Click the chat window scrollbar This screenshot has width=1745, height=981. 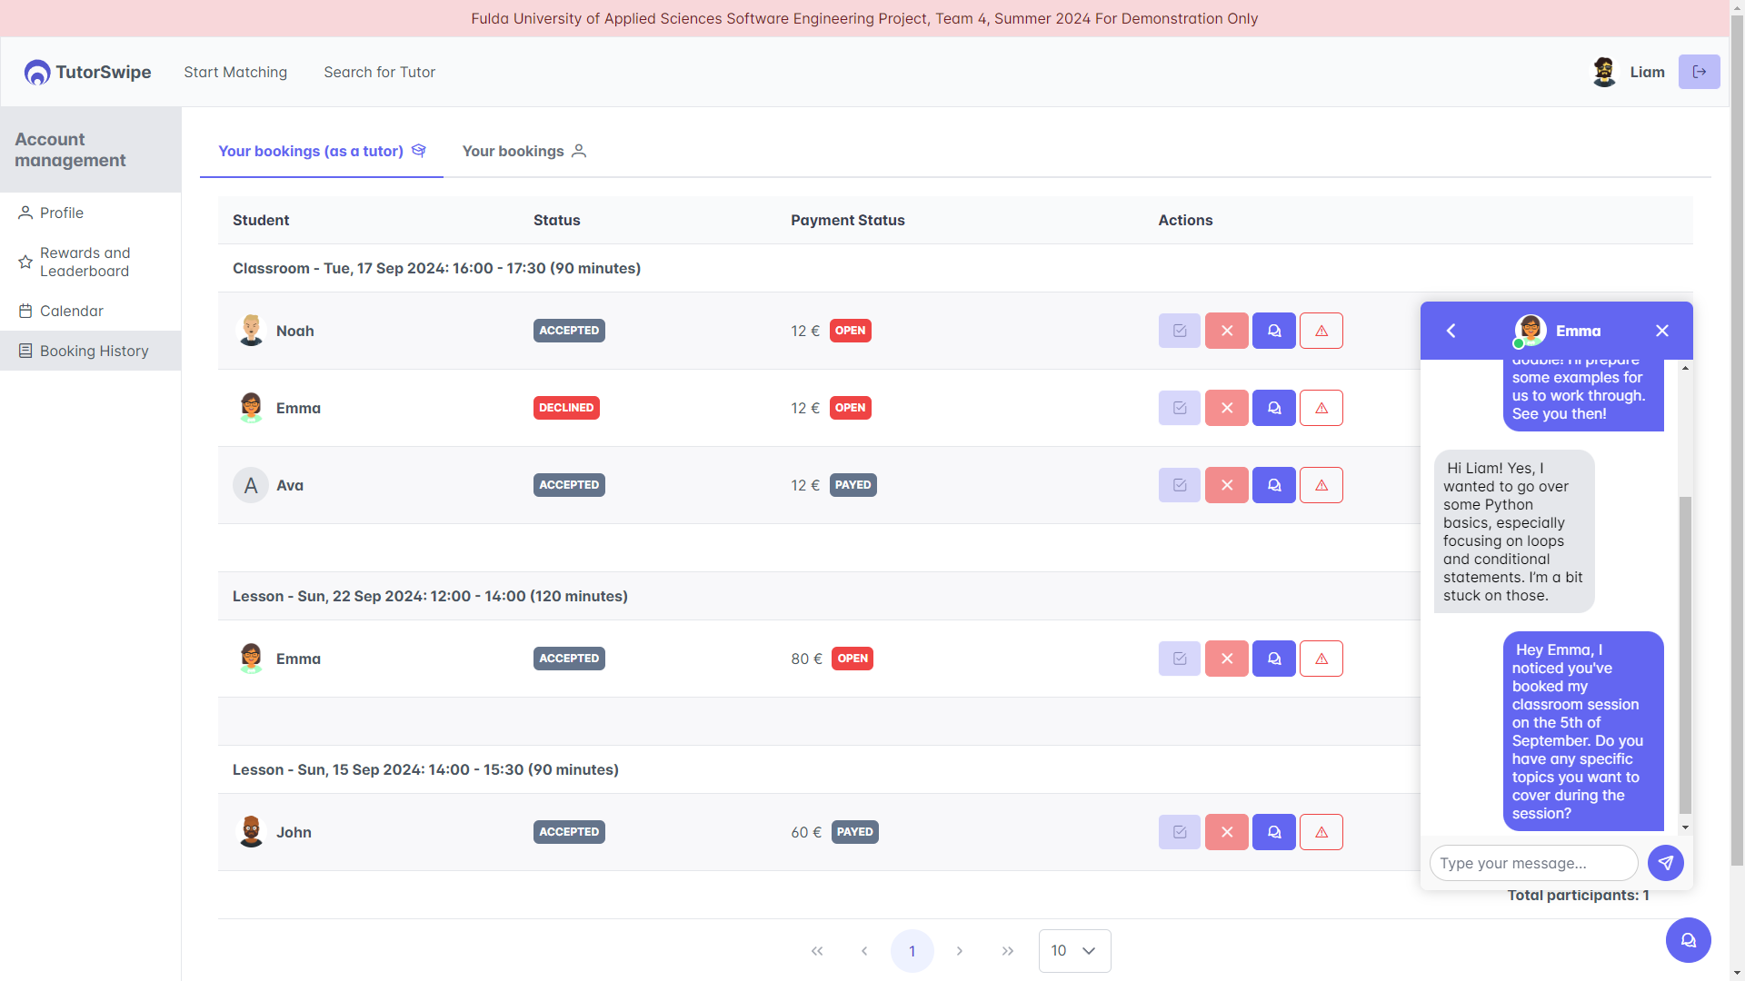1685,654
